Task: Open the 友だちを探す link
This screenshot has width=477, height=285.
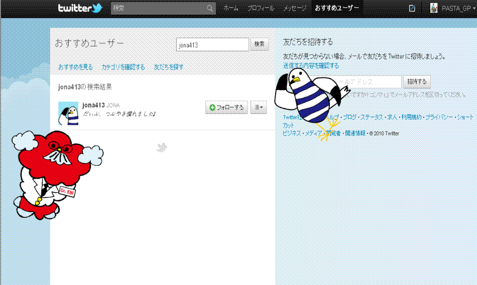Action: (x=169, y=67)
